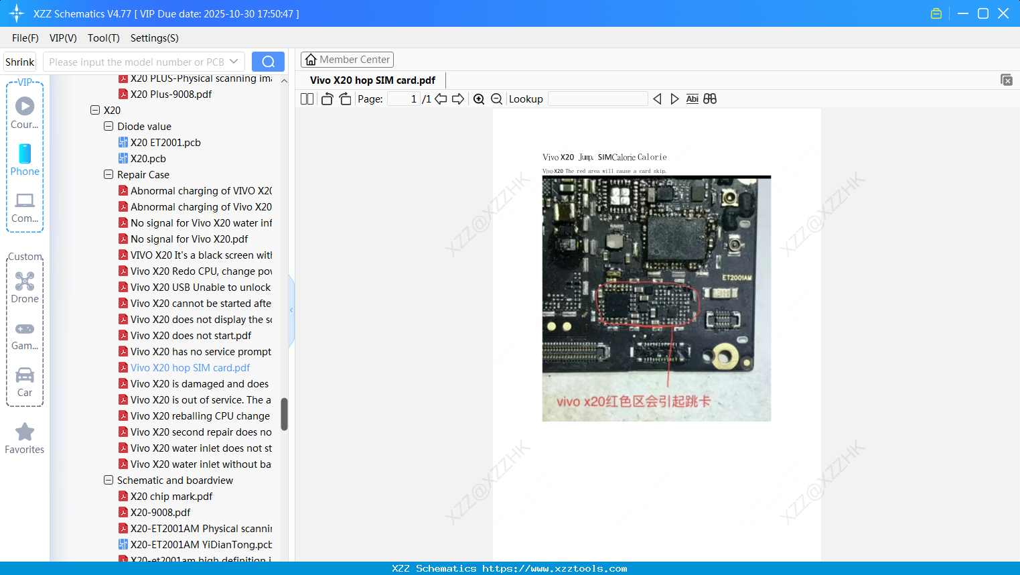Open the xzztools.com website link

pos(555,568)
